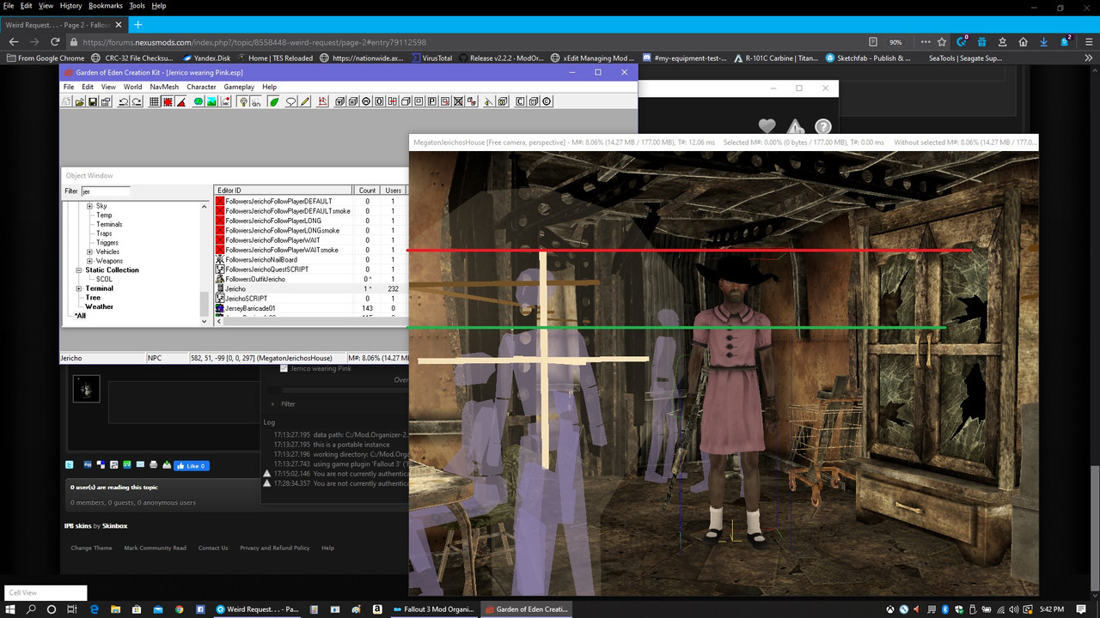Sort list by Editor ID column header

click(x=284, y=190)
